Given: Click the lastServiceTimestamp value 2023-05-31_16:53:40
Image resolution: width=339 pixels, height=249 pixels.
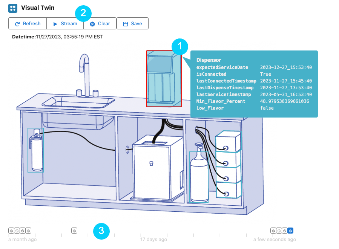Looking at the screenshot, I should [x=286, y=95].
